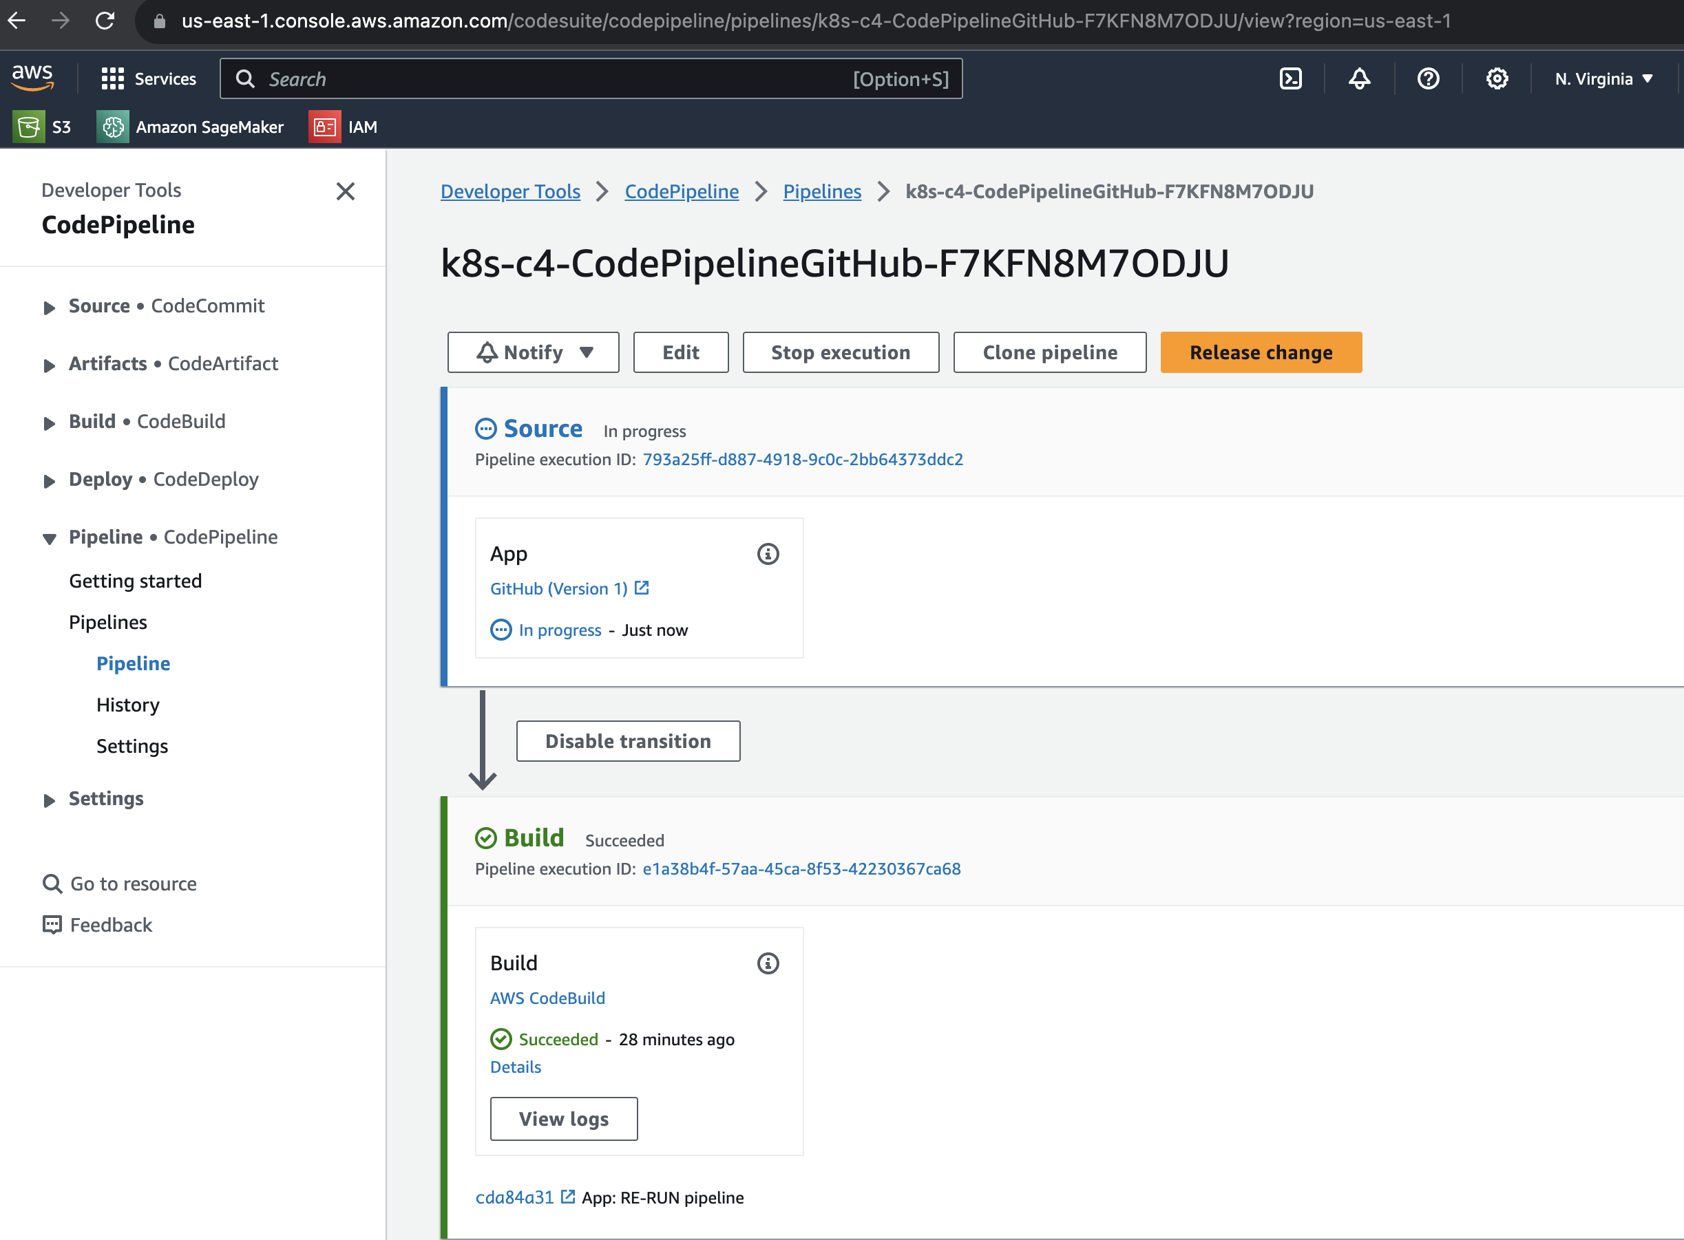This screenshot has height=1240, width=1684.
Task: Click Succeeded status in Build card
Action: pyautogui.click(x=558, y=1039)
